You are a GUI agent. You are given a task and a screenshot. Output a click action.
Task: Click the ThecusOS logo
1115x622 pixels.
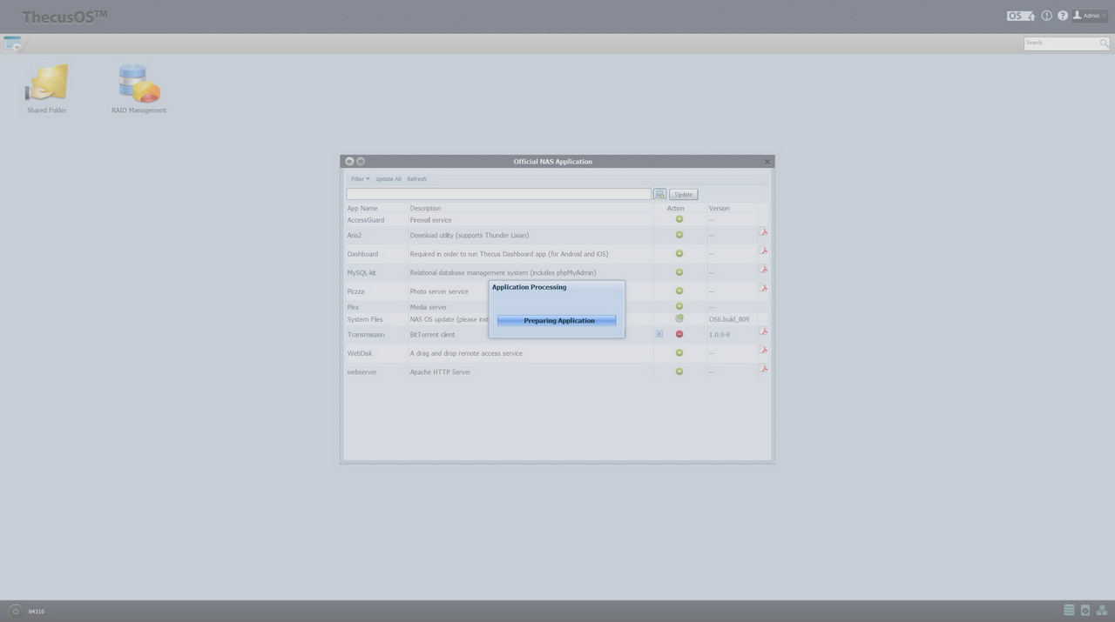pyautogui.click(x=64, y=17)
